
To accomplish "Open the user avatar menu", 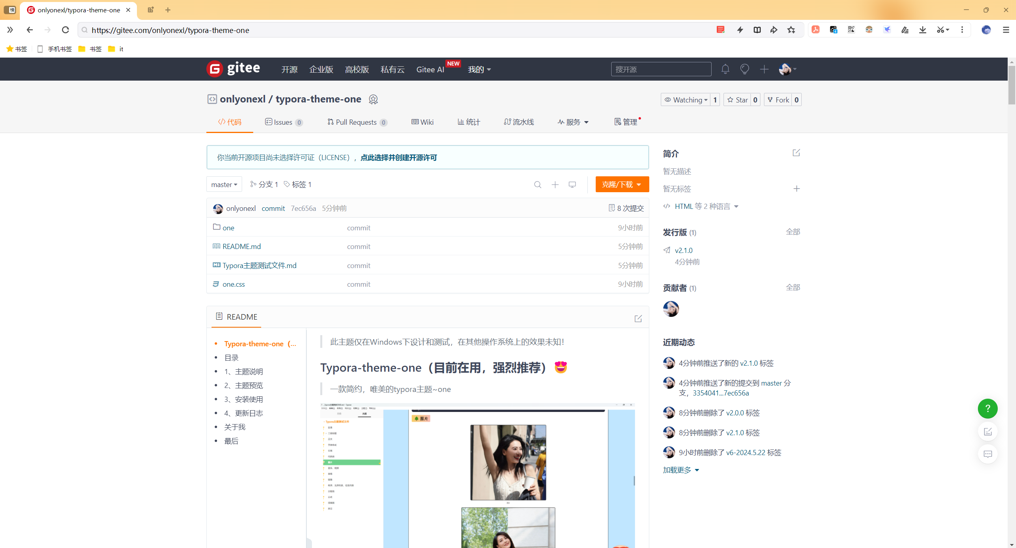I will pos(787,69).
